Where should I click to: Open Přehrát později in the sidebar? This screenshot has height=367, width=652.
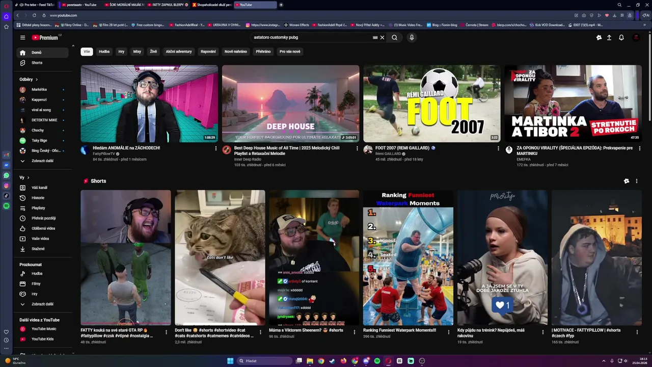click(x=43, y=218)
